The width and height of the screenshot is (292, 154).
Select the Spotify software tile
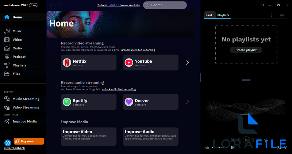click(x=89, y=102)
